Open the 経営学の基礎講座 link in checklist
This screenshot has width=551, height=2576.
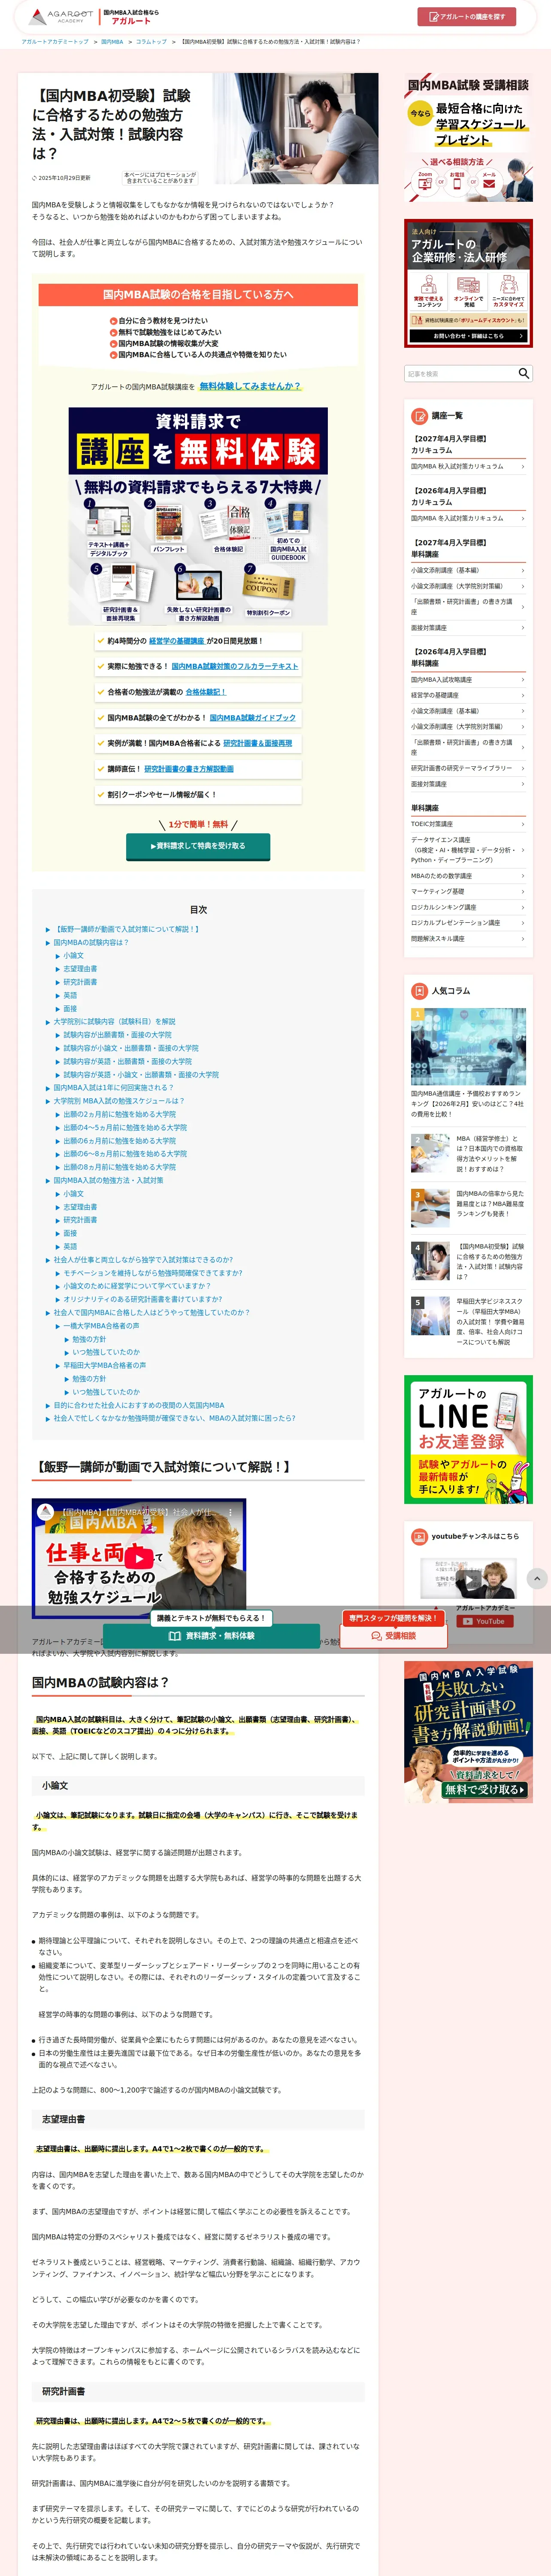click(x=176, y=641)
